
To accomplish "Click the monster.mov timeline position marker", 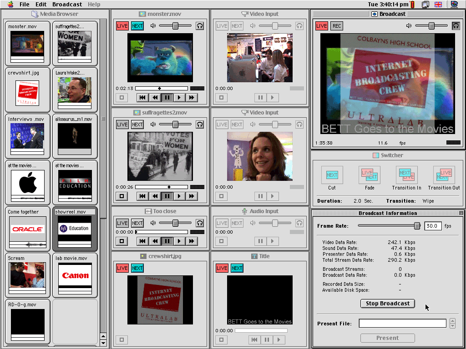I will (160, 88).
